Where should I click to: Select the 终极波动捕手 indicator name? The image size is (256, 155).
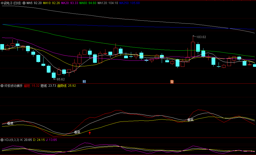pos(13,86)
